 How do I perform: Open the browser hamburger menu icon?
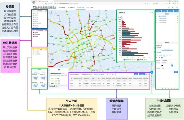(178, 4)
